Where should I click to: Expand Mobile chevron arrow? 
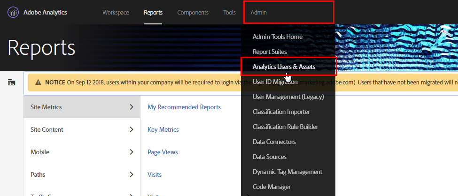pyautogui.click(x=132, y=152)
